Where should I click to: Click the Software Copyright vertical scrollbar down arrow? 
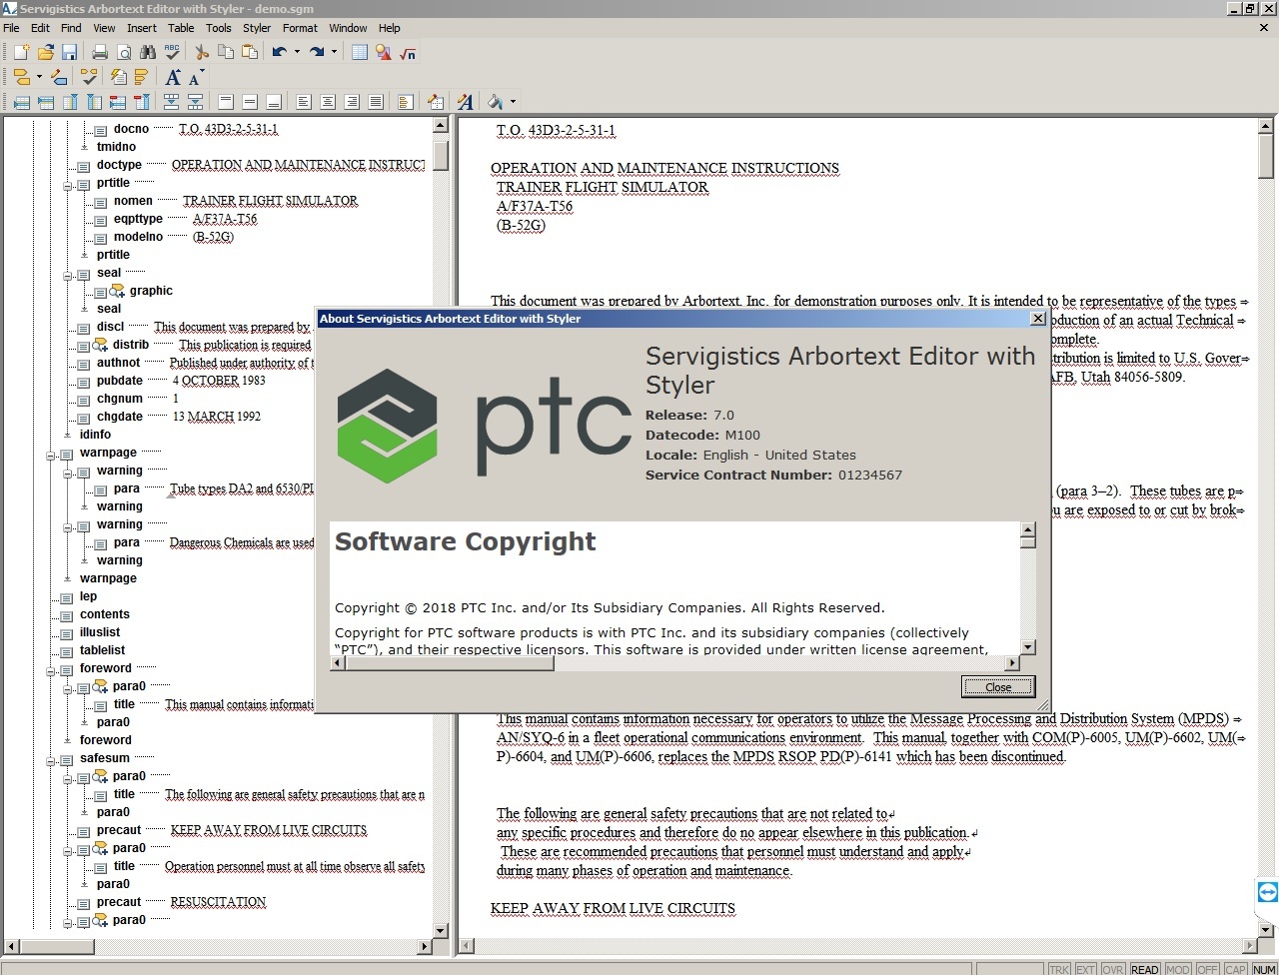1028,646
